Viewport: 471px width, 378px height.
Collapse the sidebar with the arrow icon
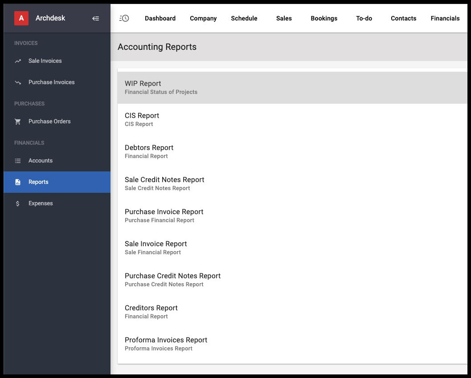coord(95,18)
